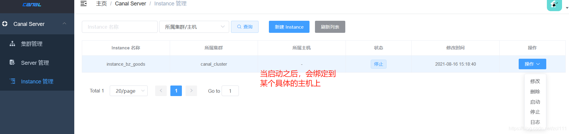Click the canal_cluster cell

214,64
